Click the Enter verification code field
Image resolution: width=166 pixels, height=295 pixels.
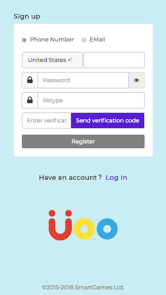(x=47, y=120)
